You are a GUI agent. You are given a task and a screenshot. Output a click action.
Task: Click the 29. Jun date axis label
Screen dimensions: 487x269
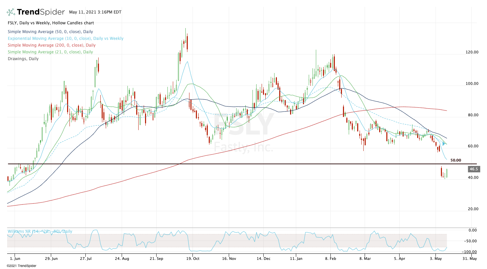pyautogui.click(x=50, y=259)
